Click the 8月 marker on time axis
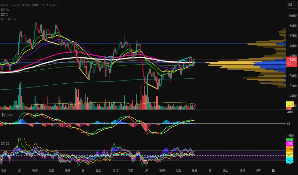Viewport: 298px width, 175px height. tap(273, 170)
